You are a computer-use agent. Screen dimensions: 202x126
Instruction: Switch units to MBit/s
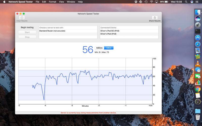[99, 48]
